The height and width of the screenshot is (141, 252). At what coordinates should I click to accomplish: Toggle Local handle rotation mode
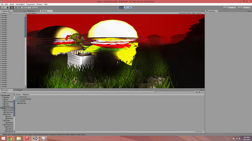coord(34,8)
